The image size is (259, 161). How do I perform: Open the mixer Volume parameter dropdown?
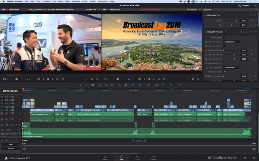(11, 148)
